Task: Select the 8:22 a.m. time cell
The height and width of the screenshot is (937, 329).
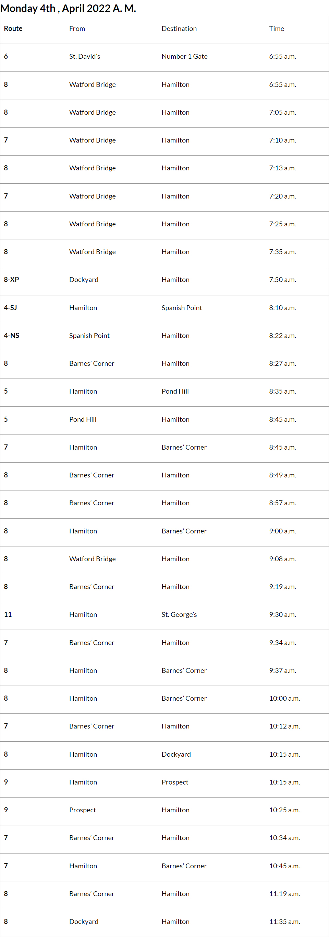Action: coord(283,335)
